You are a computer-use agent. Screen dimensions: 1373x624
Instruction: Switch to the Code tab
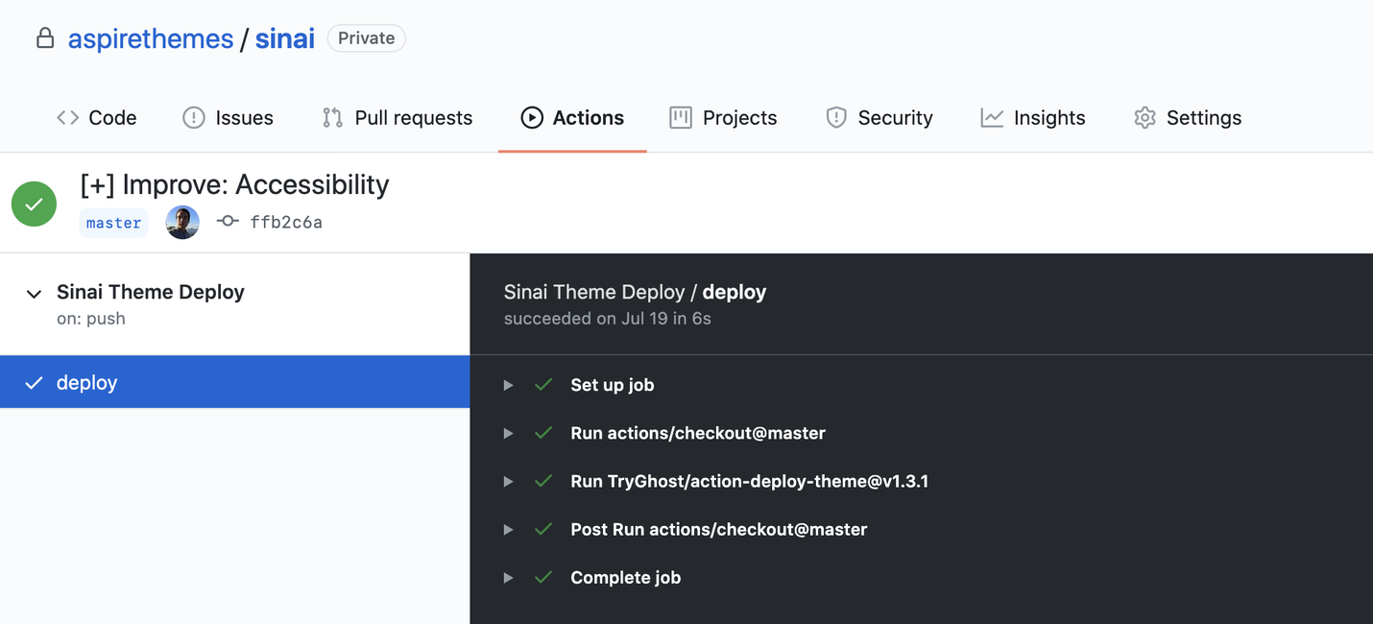[97, 118]
